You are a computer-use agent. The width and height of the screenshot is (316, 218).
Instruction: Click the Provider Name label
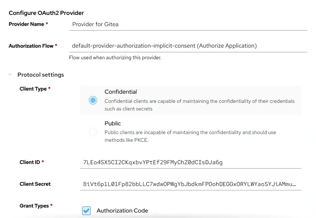coord(27,24)
